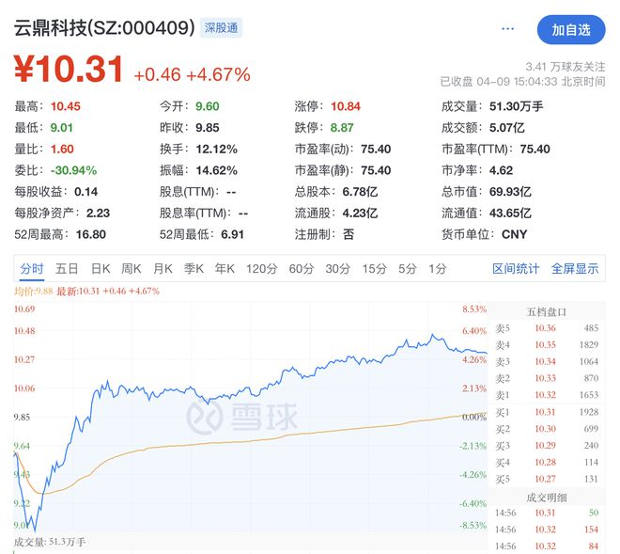Click the 每股净资产 value 2.23

(x=98, y=214)
